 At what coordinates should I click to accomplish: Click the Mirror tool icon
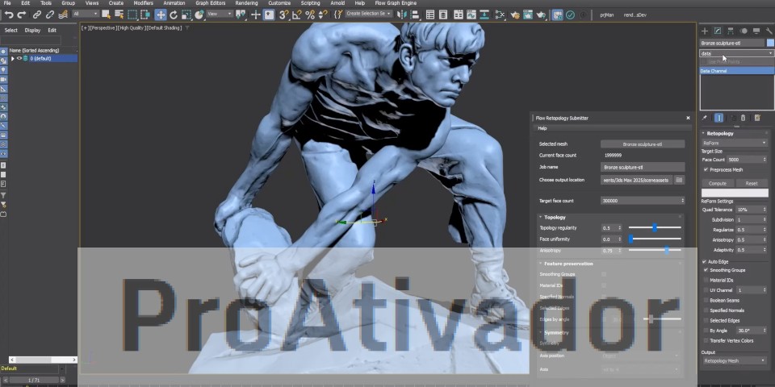402,15
